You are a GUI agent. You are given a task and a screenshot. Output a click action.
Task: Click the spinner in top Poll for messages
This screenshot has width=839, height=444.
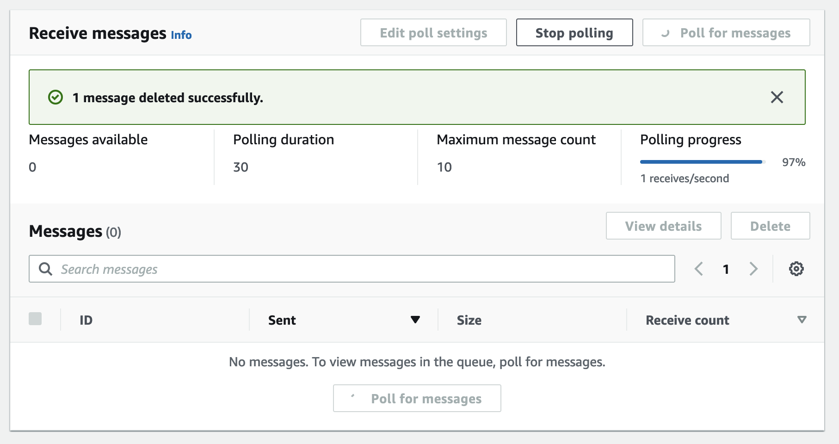[666, 33]
